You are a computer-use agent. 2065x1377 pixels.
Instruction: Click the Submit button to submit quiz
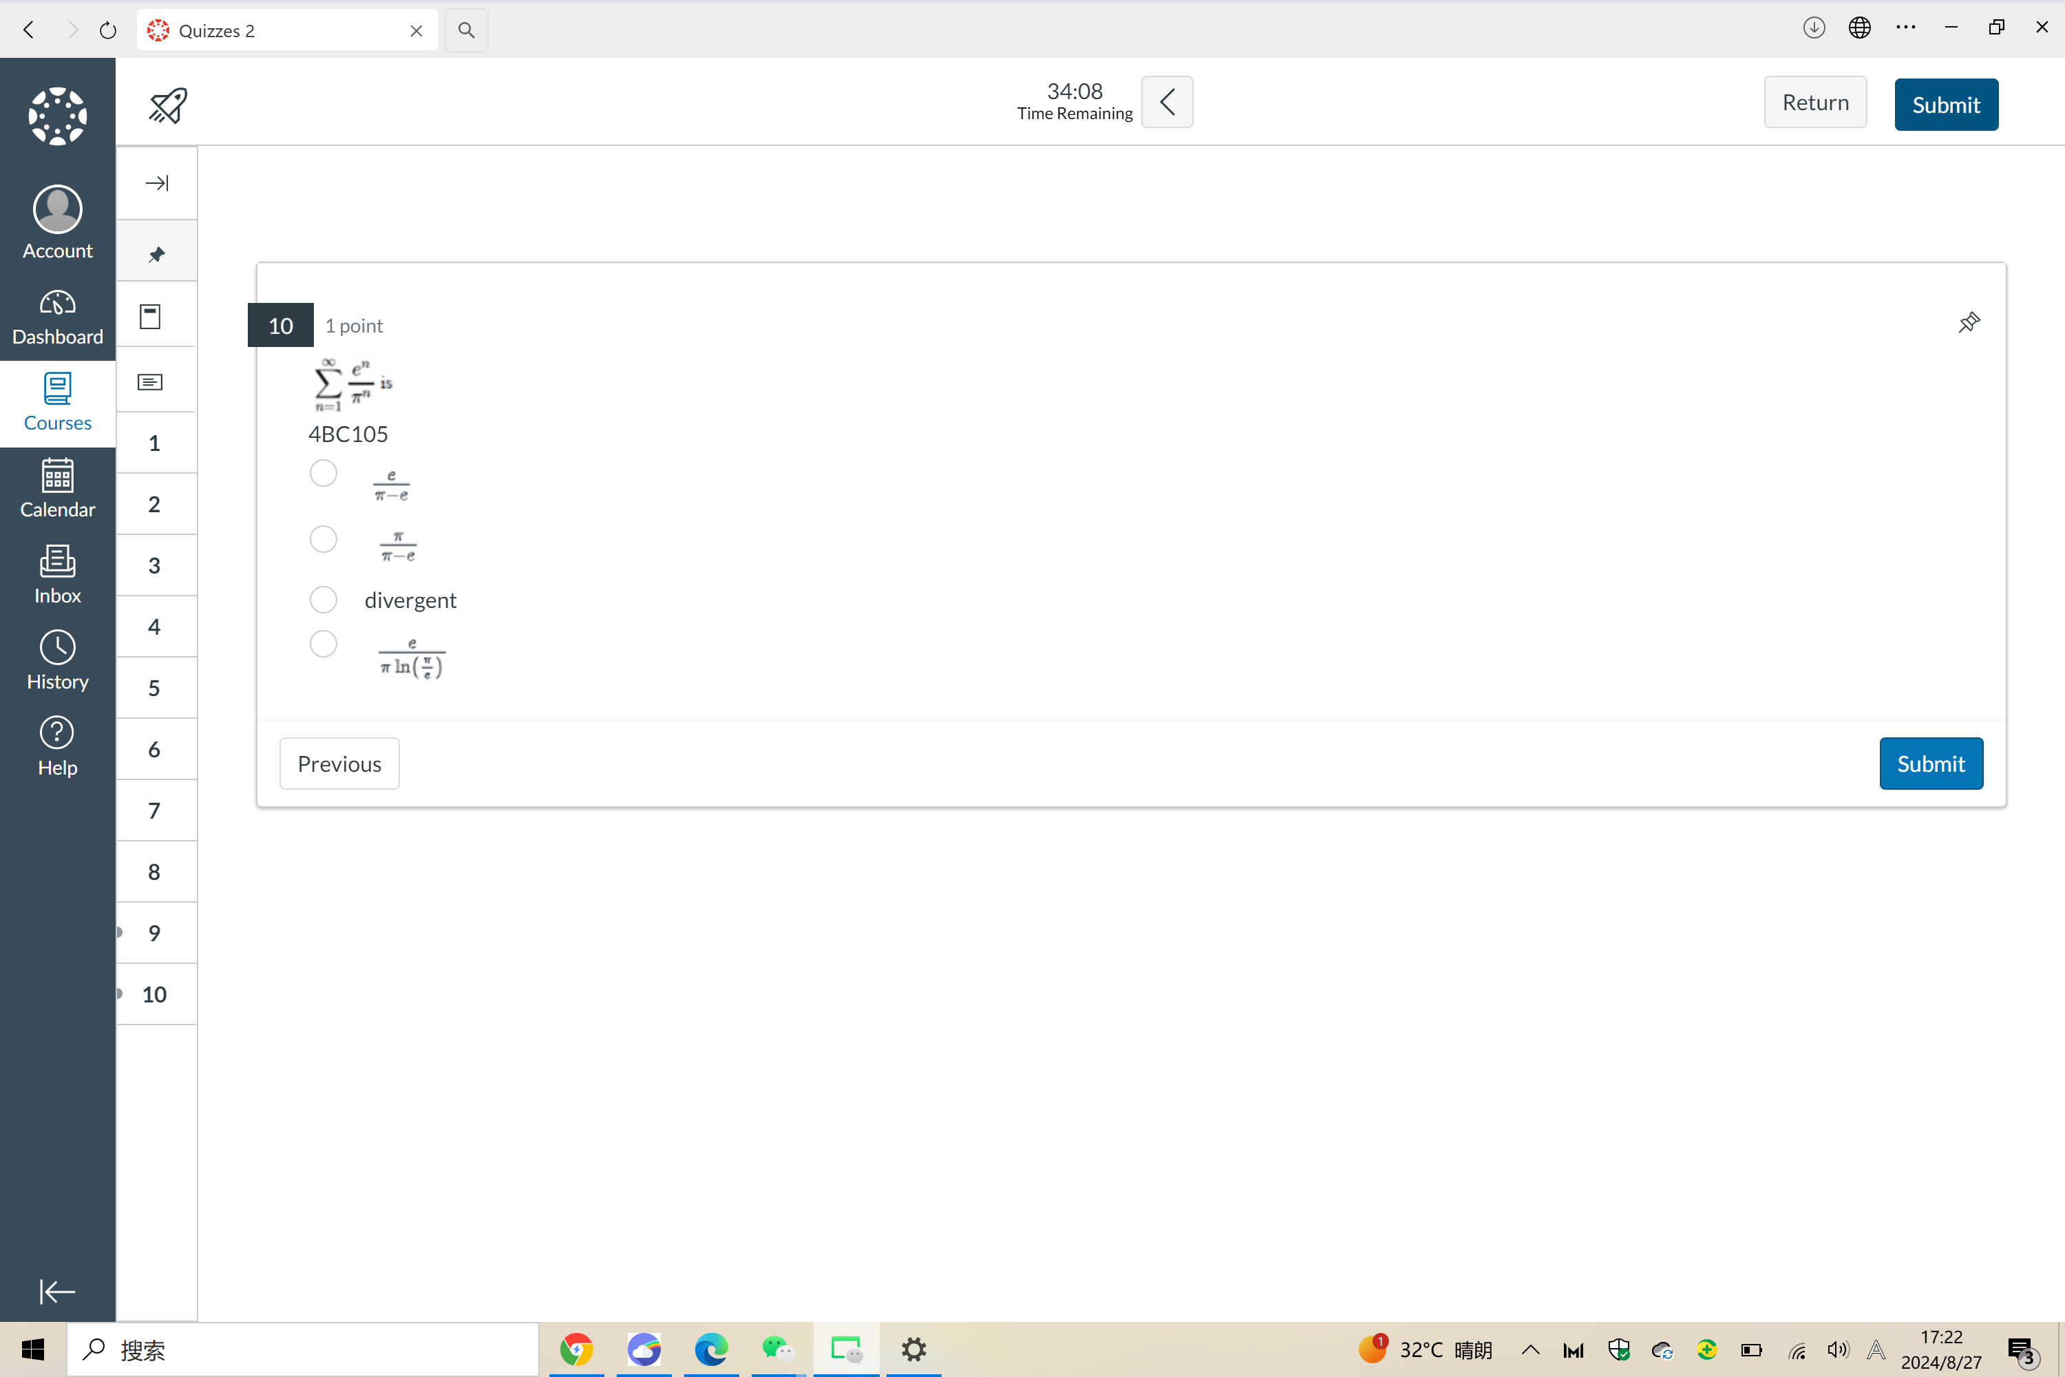tap(1947, 103)
